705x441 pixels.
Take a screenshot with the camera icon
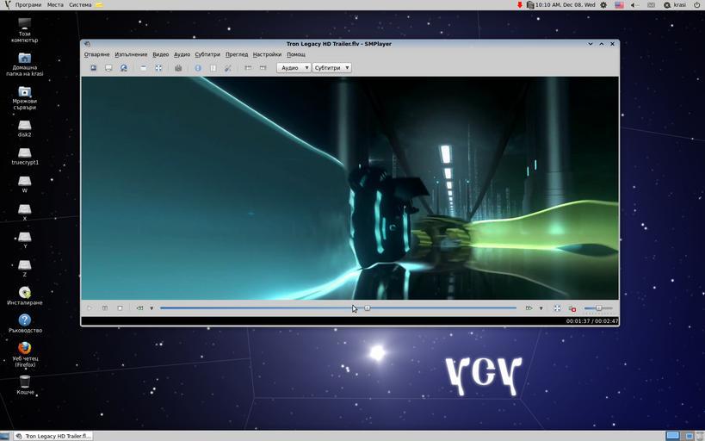click(x=178, y=68)
